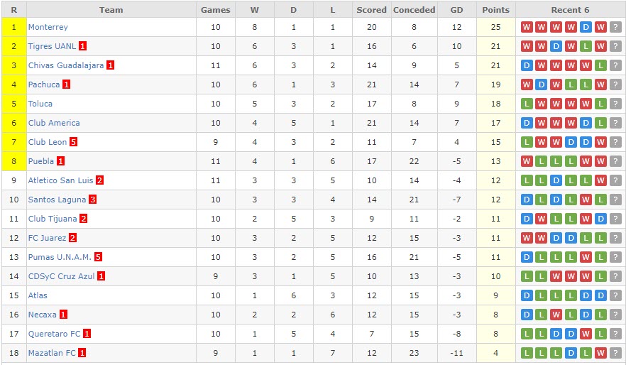
Task: Click the red card badge next to Necaxa
Action: tap(63, 315)
